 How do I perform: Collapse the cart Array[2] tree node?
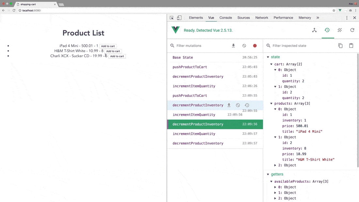click(x=272, y=64)
